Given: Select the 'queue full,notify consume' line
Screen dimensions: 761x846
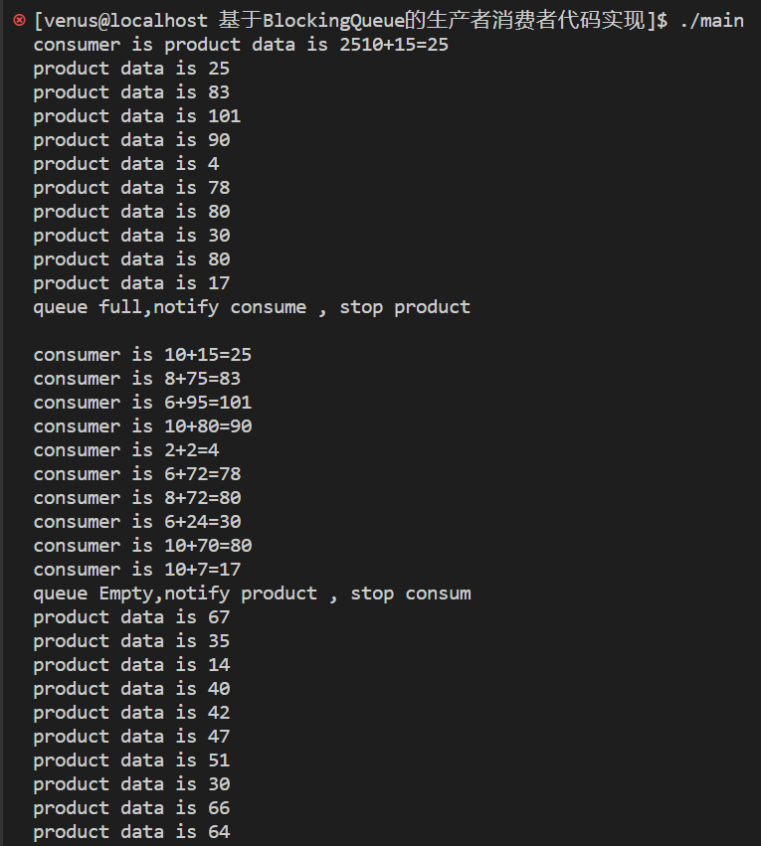Looking at the screenshot, I should click(x=252, y=307).
